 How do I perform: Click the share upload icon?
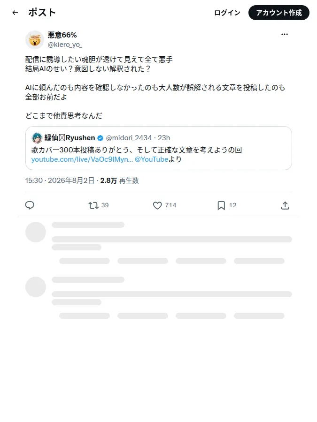click(x=285, y=206)
